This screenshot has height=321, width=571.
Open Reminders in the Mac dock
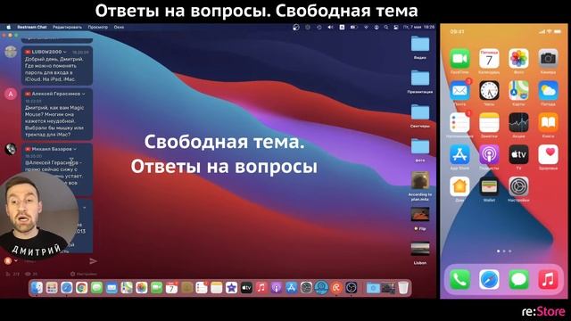pos(202,288)
